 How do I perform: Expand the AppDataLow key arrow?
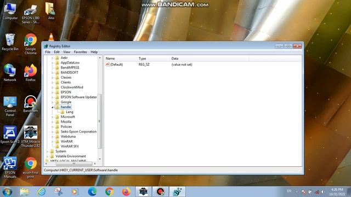point(53,63)
